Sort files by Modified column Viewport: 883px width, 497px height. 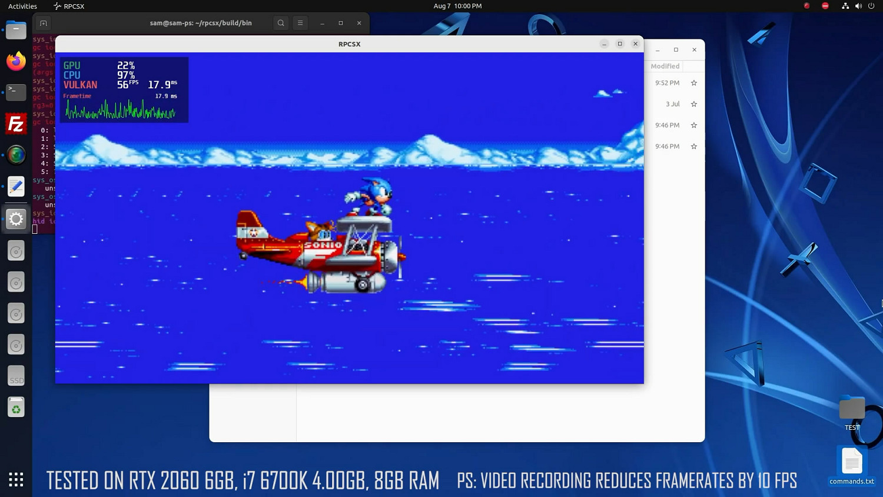[x=665, y=67]
